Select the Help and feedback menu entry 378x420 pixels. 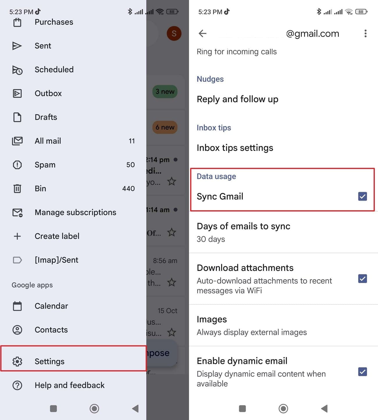tap(73, 385)
